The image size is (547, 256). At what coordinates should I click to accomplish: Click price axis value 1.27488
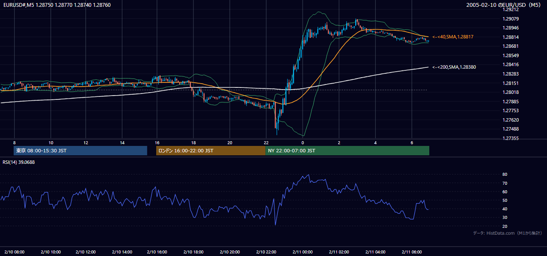coord(511,129)
